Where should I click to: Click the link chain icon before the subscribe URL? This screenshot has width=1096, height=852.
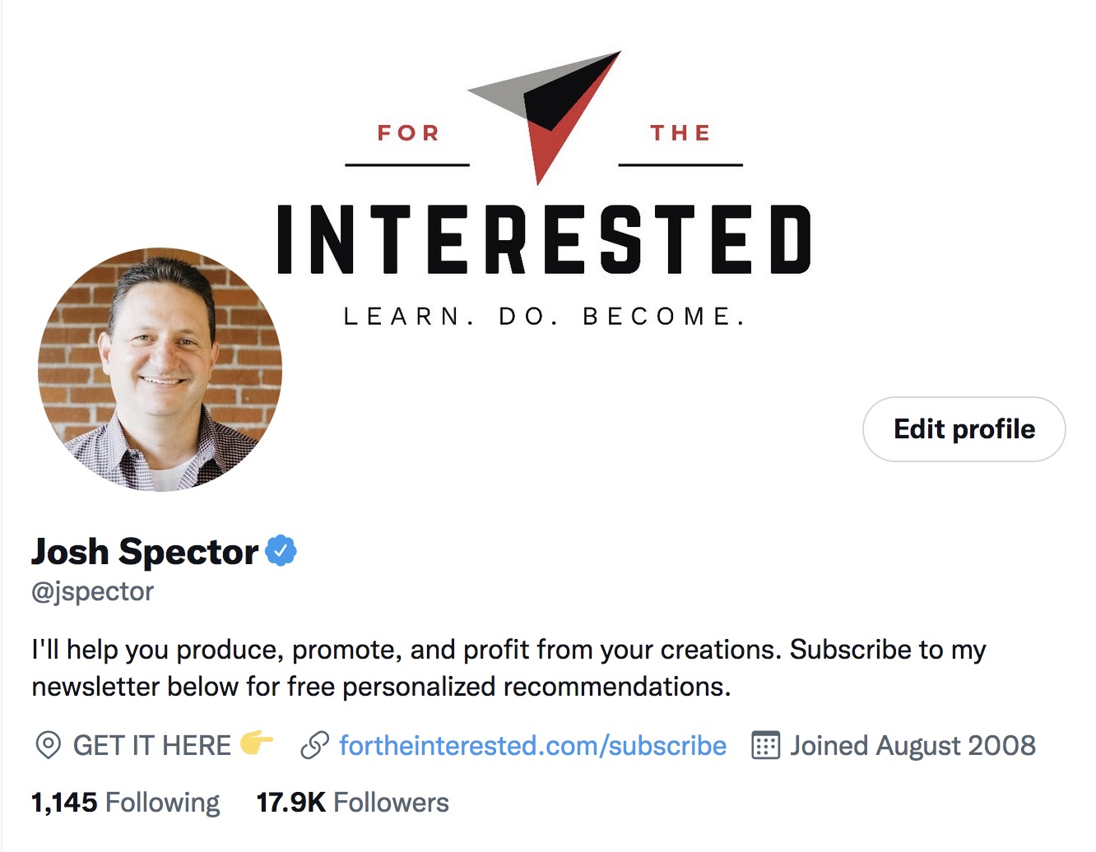313,746
